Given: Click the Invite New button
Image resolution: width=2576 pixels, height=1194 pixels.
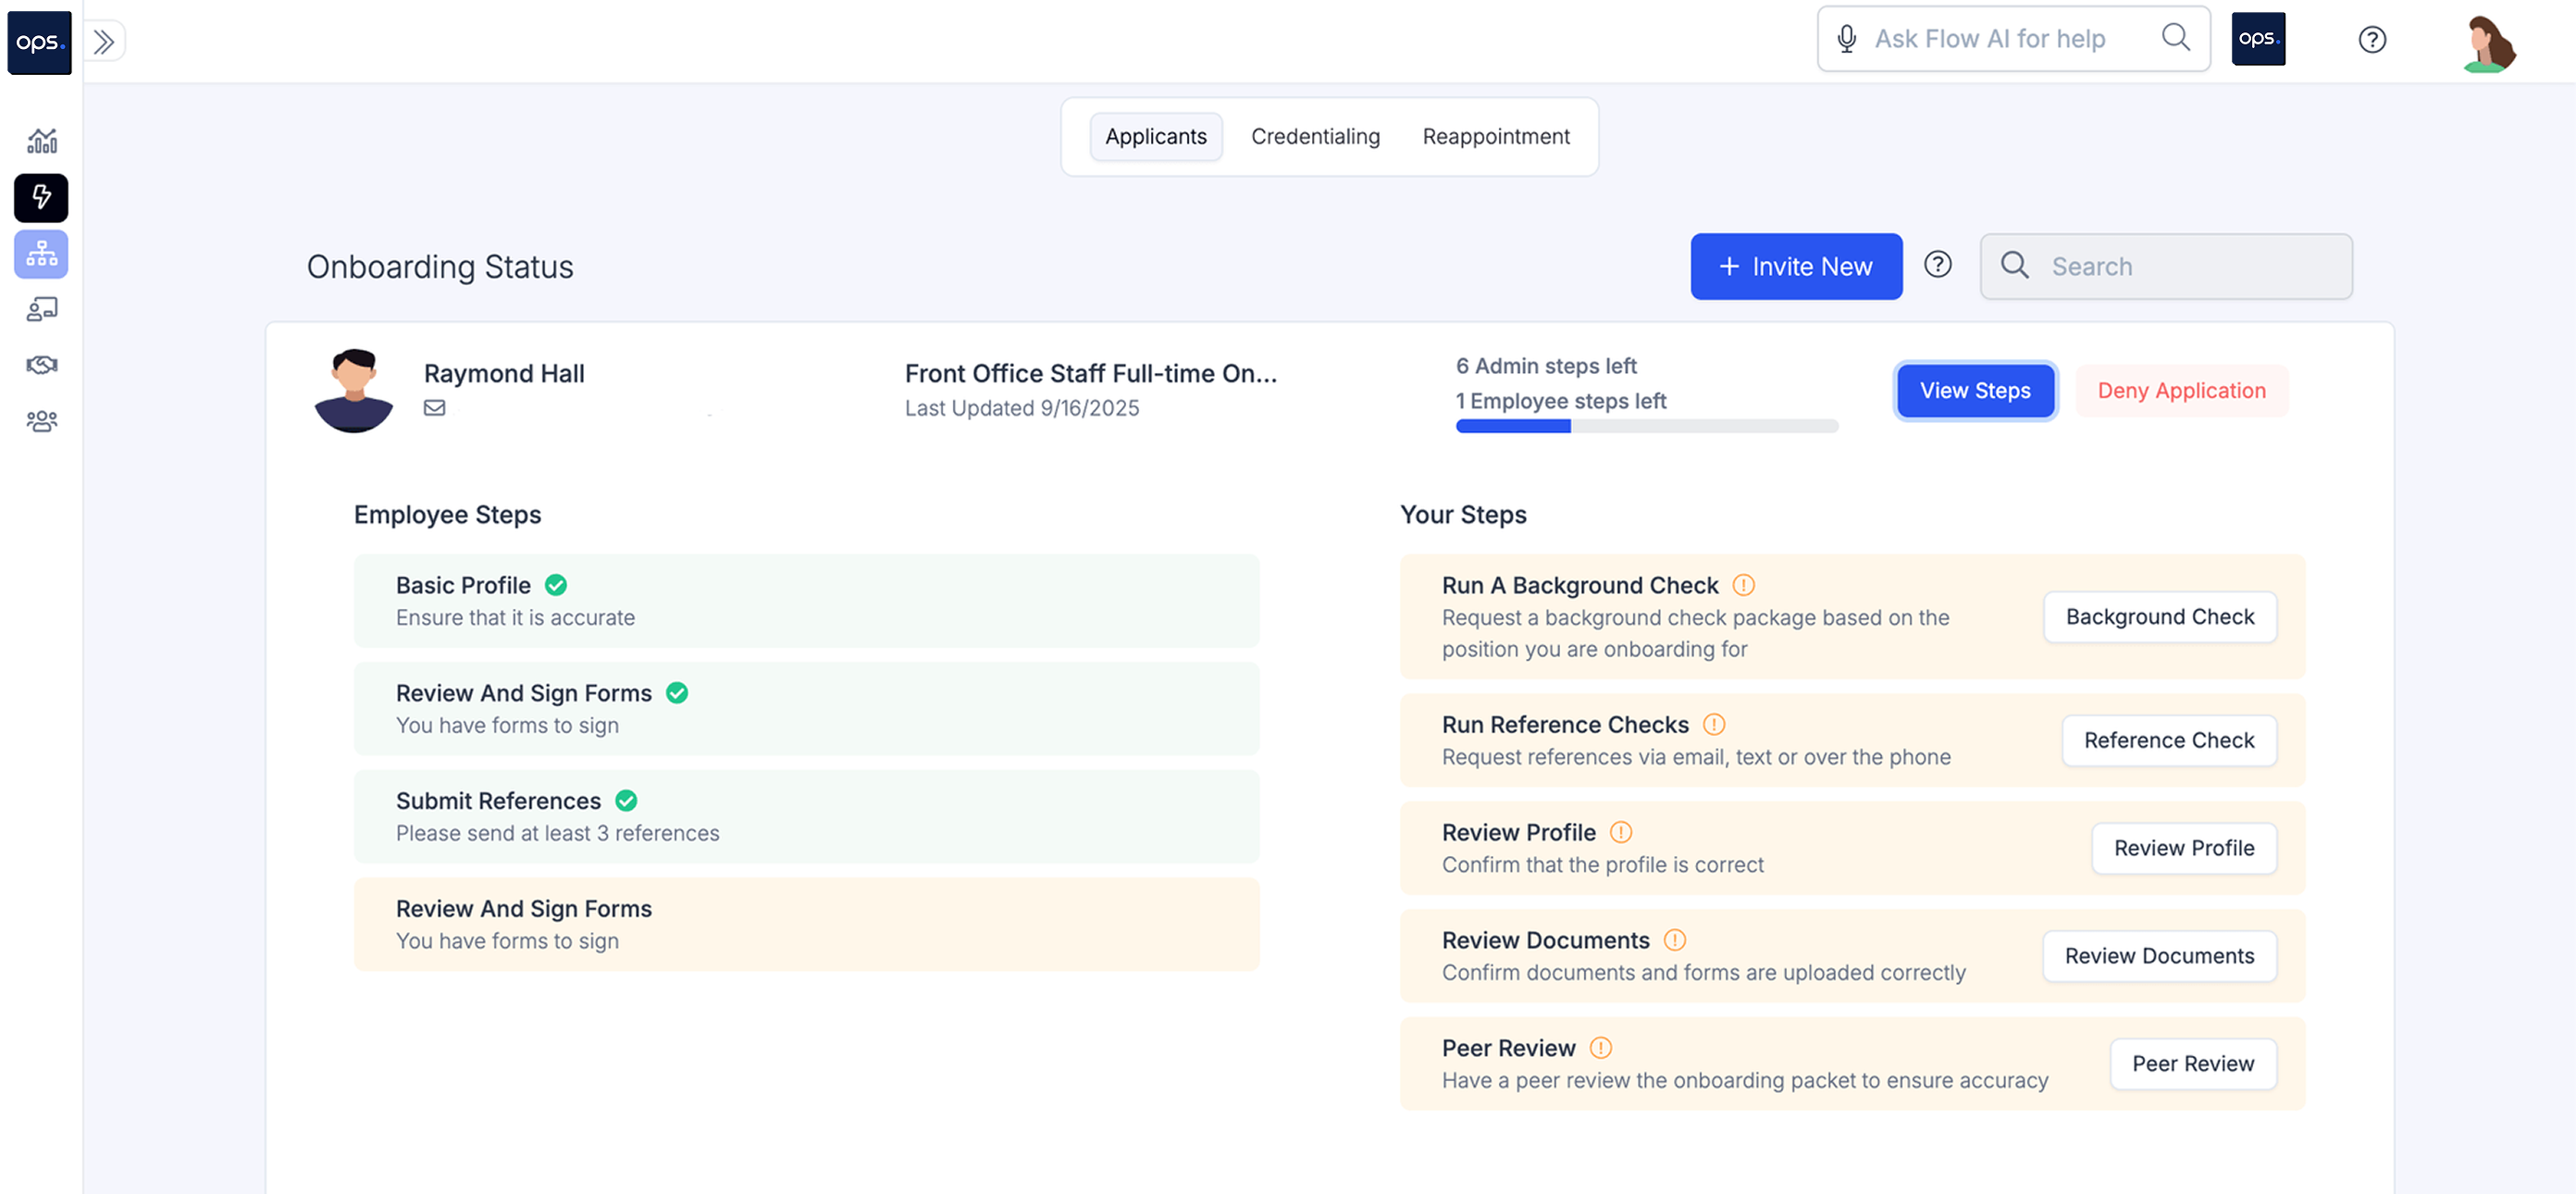Looking at the screenshot, I should (1795, 267).
